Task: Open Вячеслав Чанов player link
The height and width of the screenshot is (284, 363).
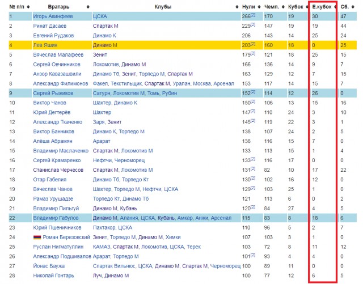Action: (x=53, y=189)
